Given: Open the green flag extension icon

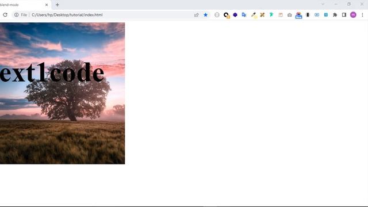Looking at the screenshot, I should pos(271,15).
